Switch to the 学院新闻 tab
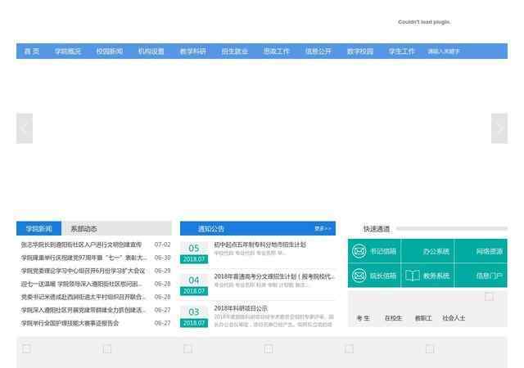The image size is (524, 368). [x=38, y=229]
